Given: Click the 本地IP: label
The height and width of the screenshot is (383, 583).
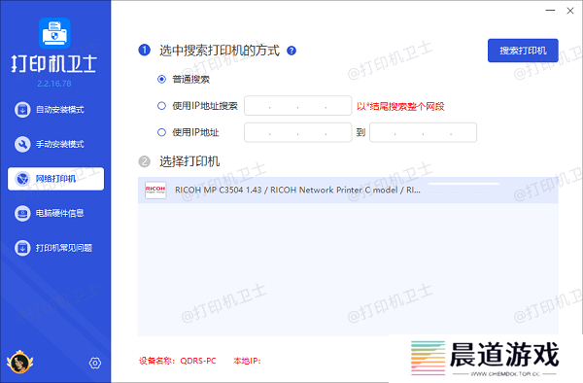Looking at the screenshot, I should coord(247,361).
